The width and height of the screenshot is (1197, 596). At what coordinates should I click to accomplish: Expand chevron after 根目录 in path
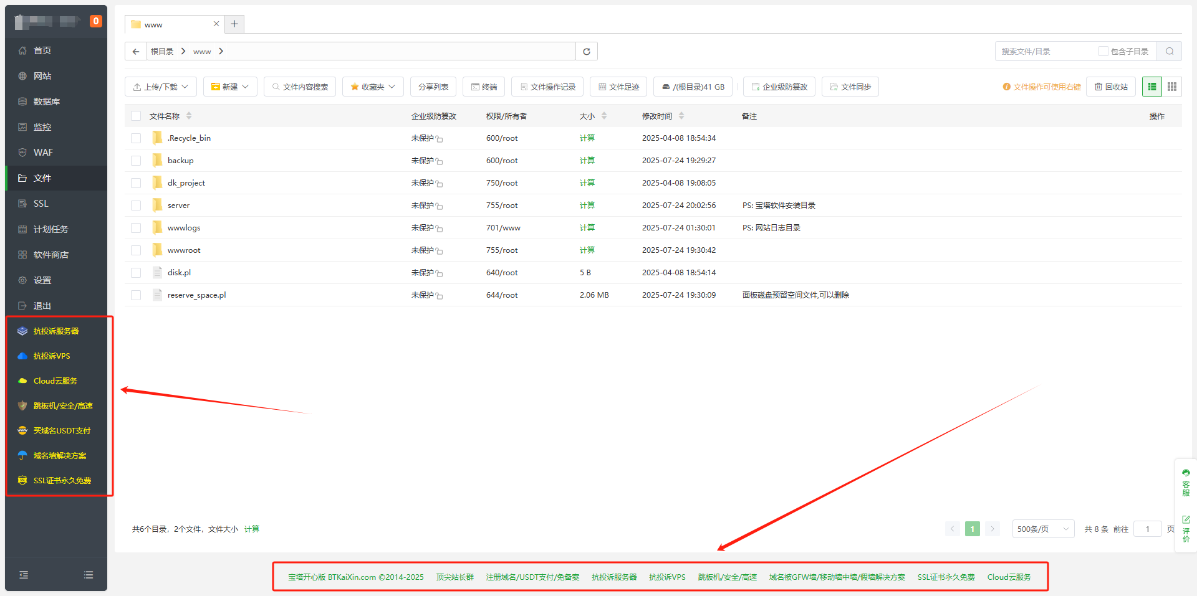coord(183,51)
